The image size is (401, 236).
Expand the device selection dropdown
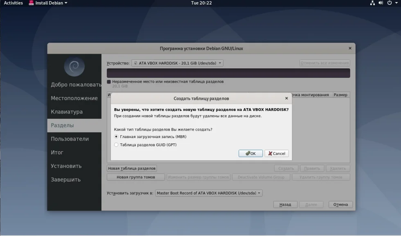point(177,63)
